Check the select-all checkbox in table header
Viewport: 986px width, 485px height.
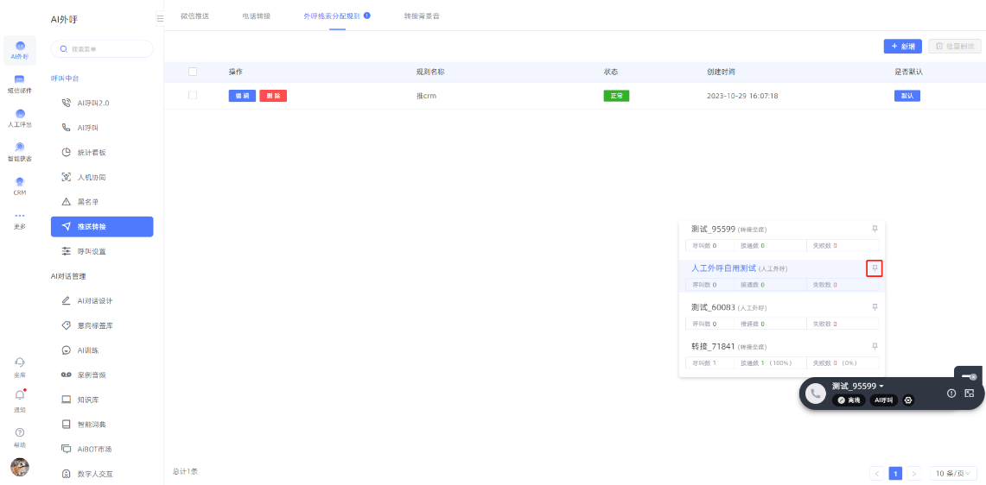coord(193,72)
